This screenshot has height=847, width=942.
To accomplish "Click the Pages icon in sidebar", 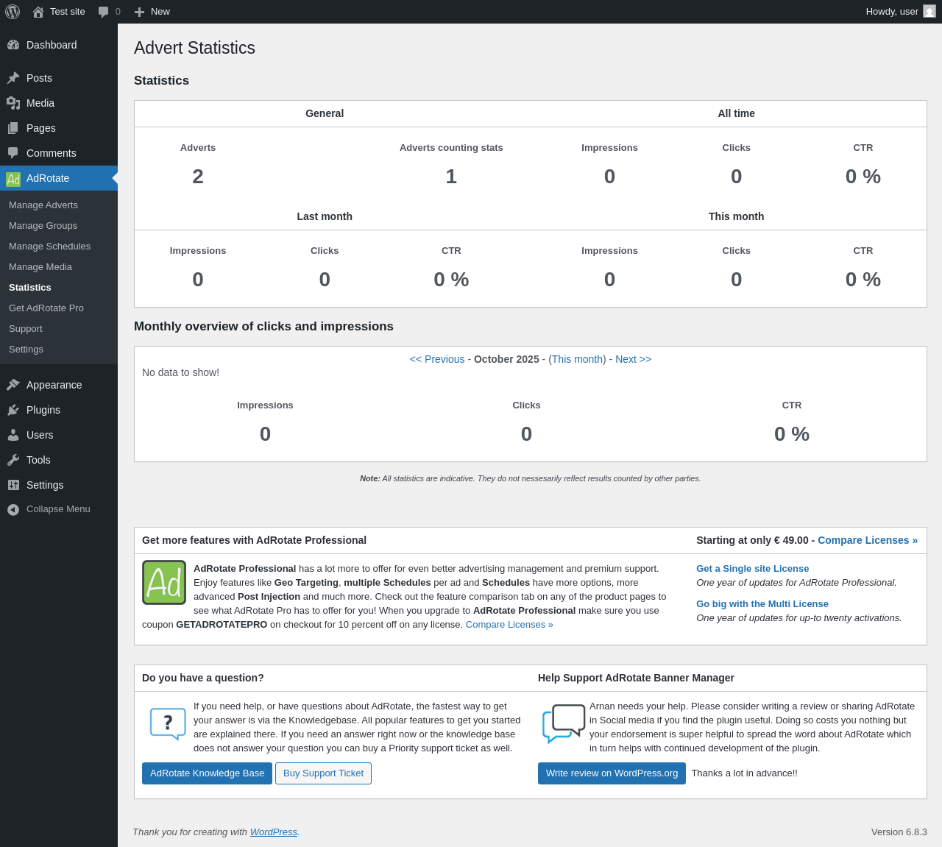I will pos(13,128).
